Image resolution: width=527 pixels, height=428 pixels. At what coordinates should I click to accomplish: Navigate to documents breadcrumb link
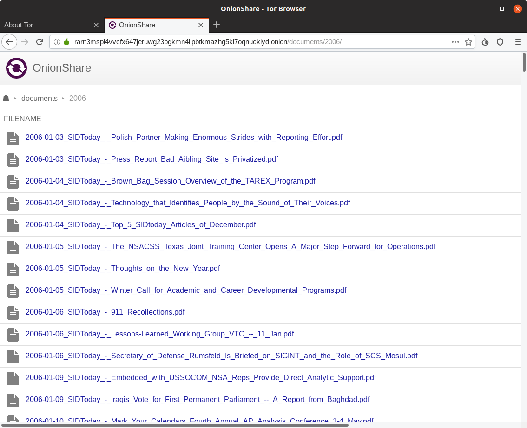(40, 99)
